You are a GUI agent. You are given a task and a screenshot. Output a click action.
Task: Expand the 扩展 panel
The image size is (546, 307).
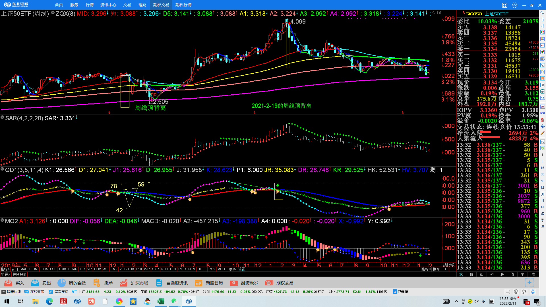tap(5, 274)
